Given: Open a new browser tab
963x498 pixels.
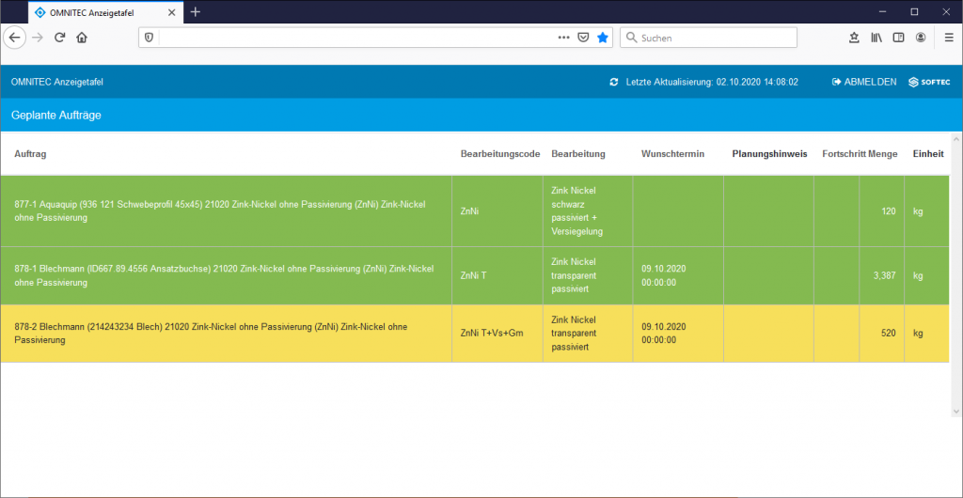Looking at the screenshot, I should click(x=196, y=12).
